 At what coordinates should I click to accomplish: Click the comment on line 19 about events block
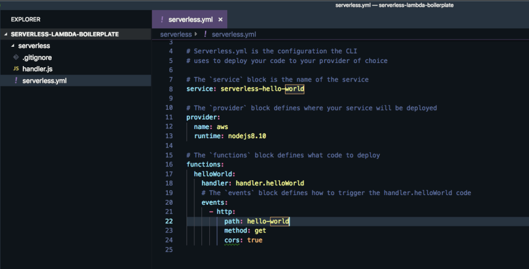point(336,193)
